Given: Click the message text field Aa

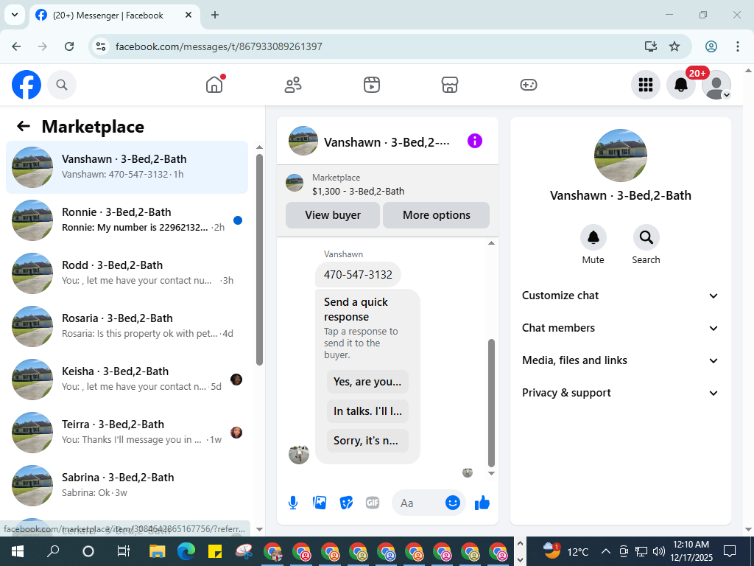Looking at the screenshot, I should pyautogui.click(x=417, y=503).
